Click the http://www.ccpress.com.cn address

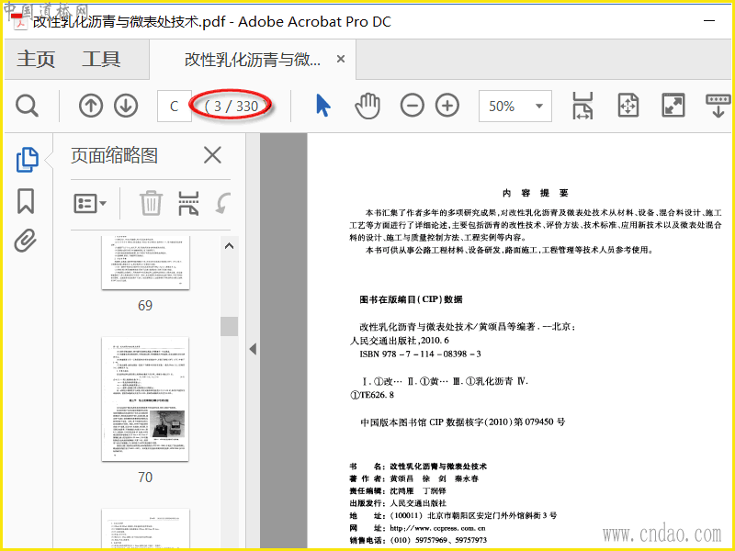tap(437, 528)
